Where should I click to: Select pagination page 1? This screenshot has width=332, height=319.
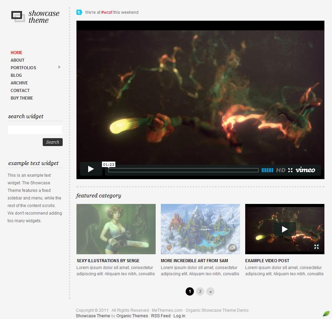[x=190, y=291]
